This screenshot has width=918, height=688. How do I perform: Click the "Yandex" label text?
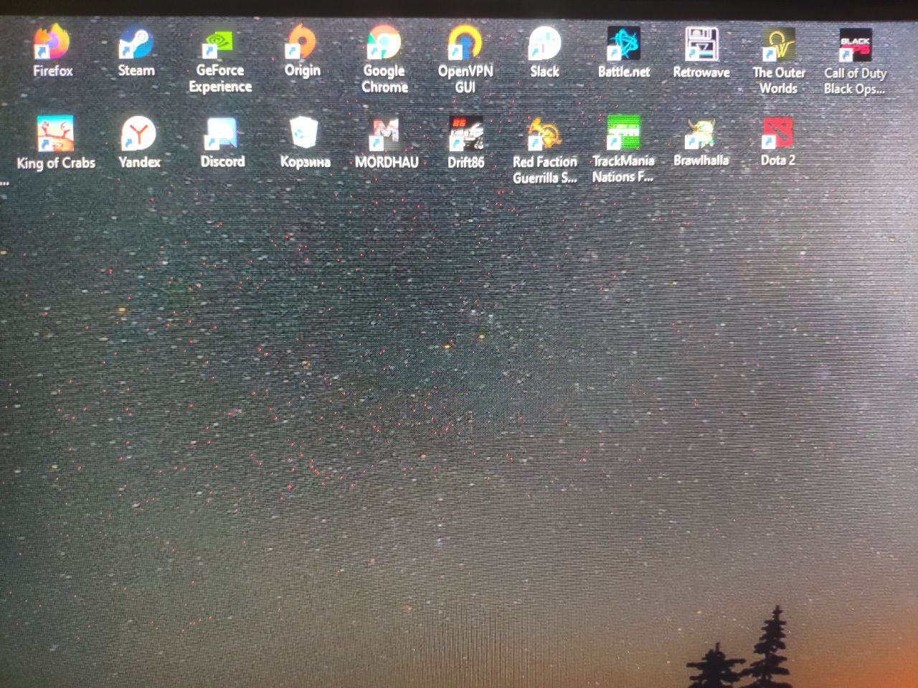[140, 162]
